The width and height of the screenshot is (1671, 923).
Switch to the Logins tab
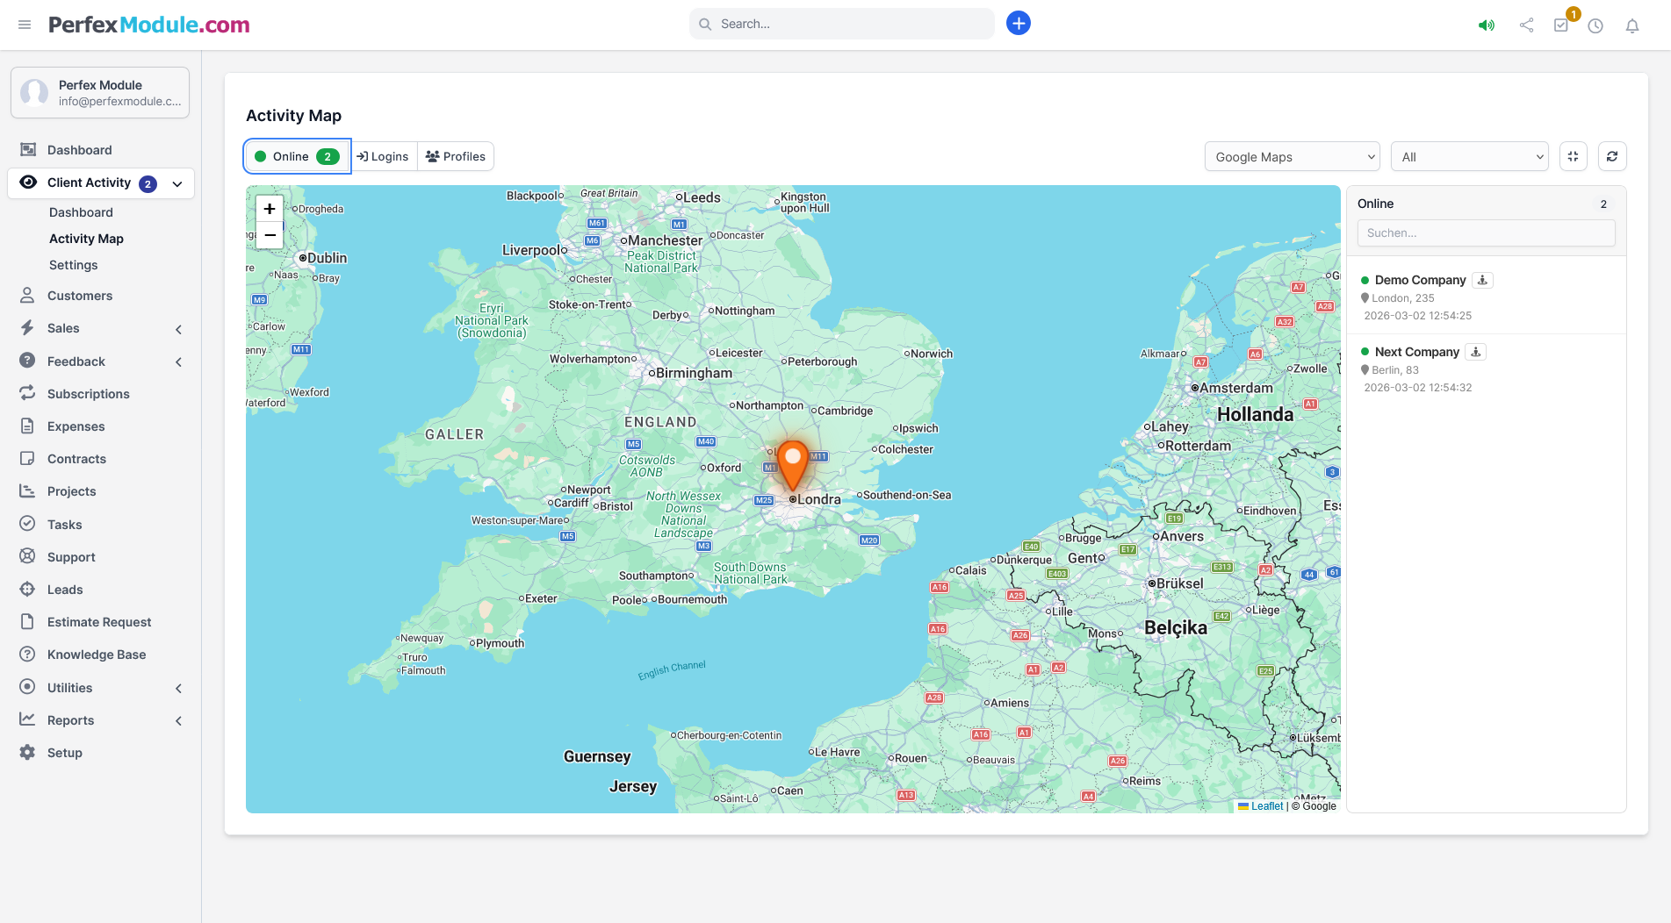point(383,156)
